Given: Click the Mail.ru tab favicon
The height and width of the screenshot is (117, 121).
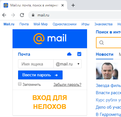Looking at the screenshot, I should (x=6, y=5).
